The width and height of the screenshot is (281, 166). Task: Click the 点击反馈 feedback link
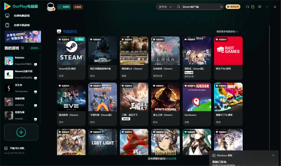point(171,158)
